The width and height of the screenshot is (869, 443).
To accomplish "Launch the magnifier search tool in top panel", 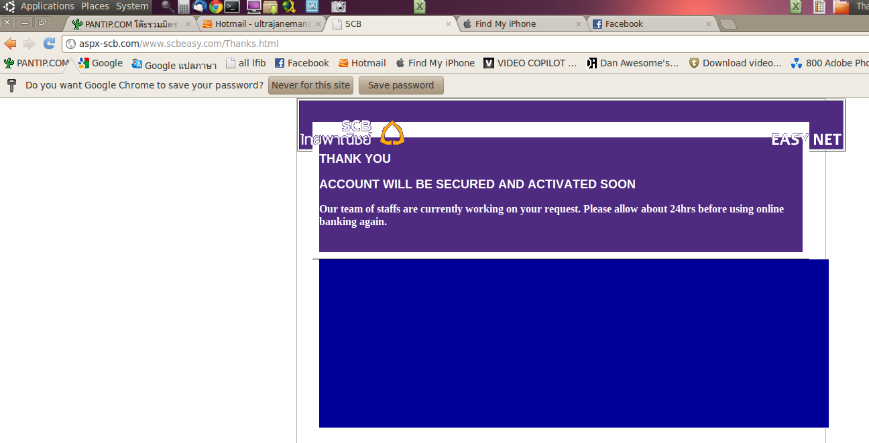I will pyautogui.click(x=167, y=7).
